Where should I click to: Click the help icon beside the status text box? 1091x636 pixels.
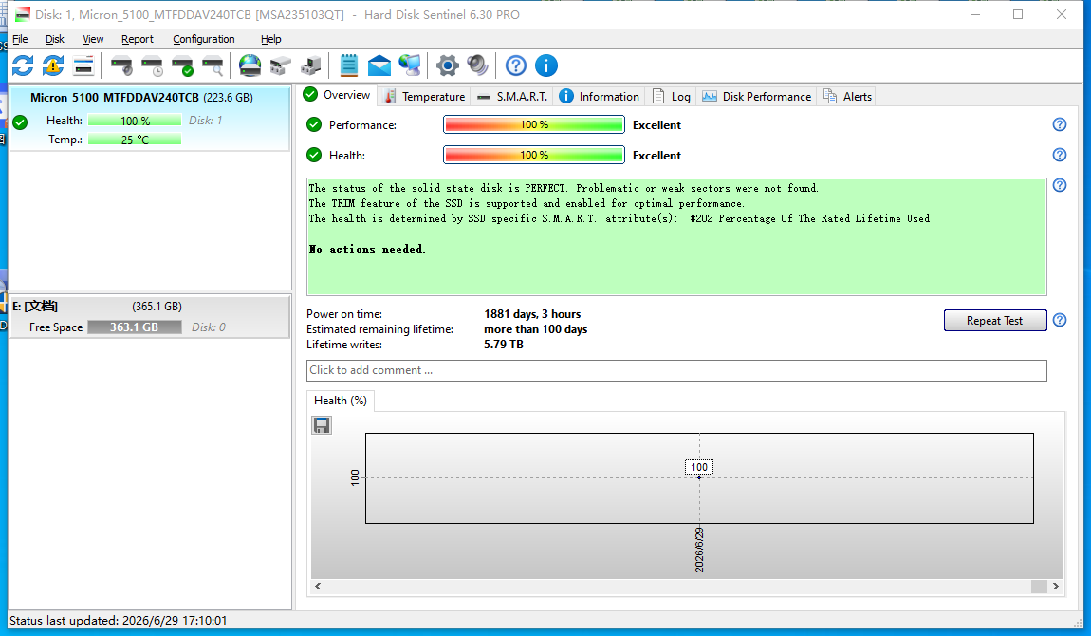click(x=1060, y=185)
